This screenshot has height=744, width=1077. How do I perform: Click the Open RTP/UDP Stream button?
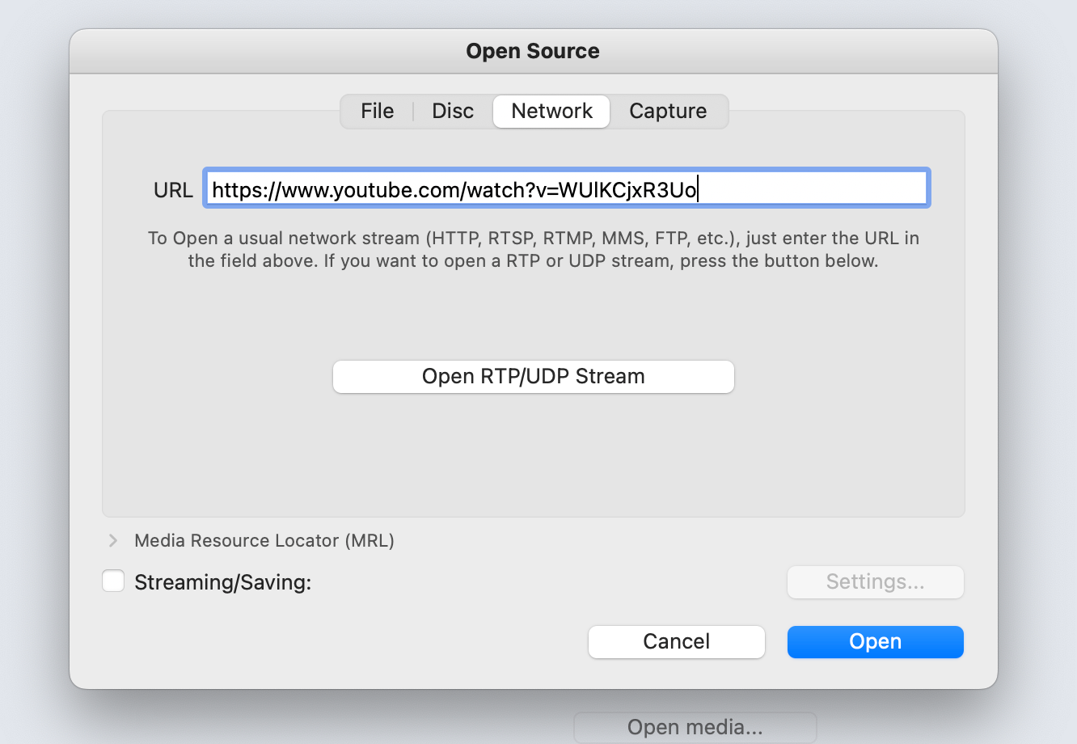[x=534, y=377]
